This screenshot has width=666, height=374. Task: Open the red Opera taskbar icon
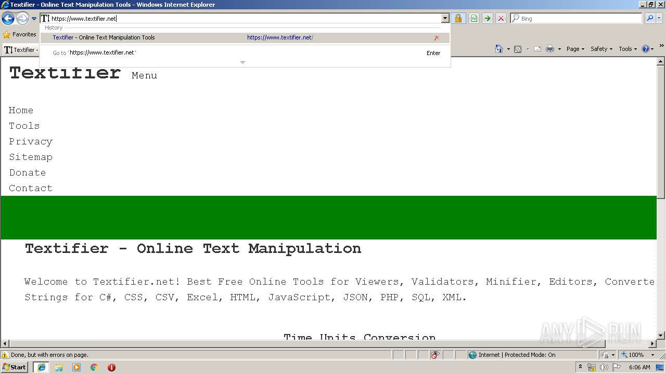point(111,367)
